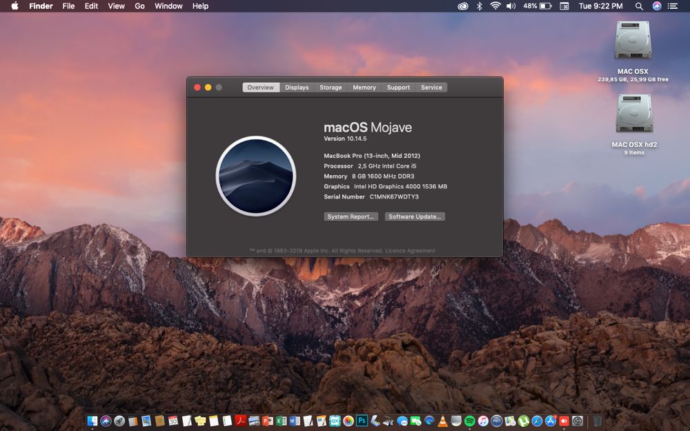Open Calendar icon showing 30
The image size is (690, 431).
point(173,421)
